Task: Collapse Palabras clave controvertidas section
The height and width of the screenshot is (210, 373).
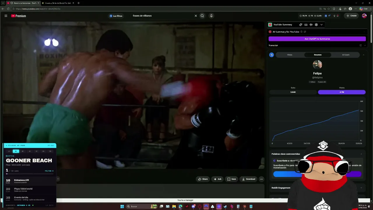Action: [361, 154]
